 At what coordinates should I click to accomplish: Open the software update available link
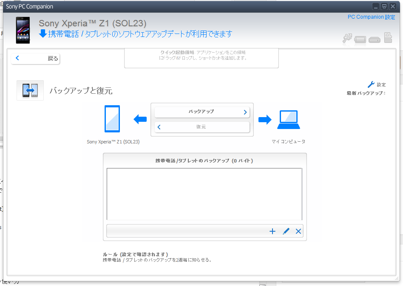(x=140, y=34)
